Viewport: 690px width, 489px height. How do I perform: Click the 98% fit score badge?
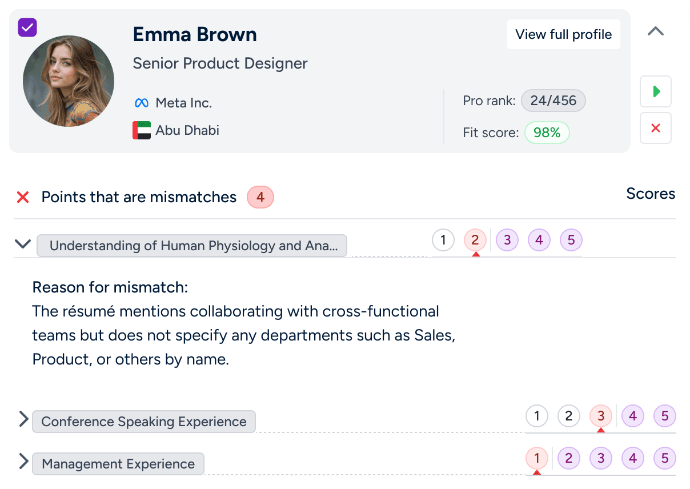tap(547, 133)
